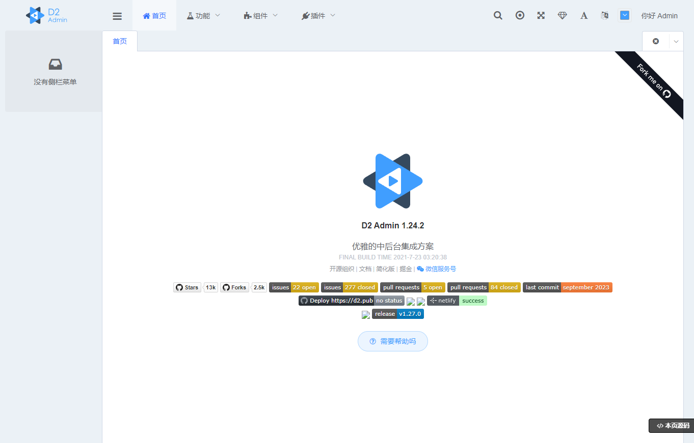This screenshot has width=694, height=443.
Task: Click the log record circle icon
Action: pyautogui.click(x=520, y=15)
